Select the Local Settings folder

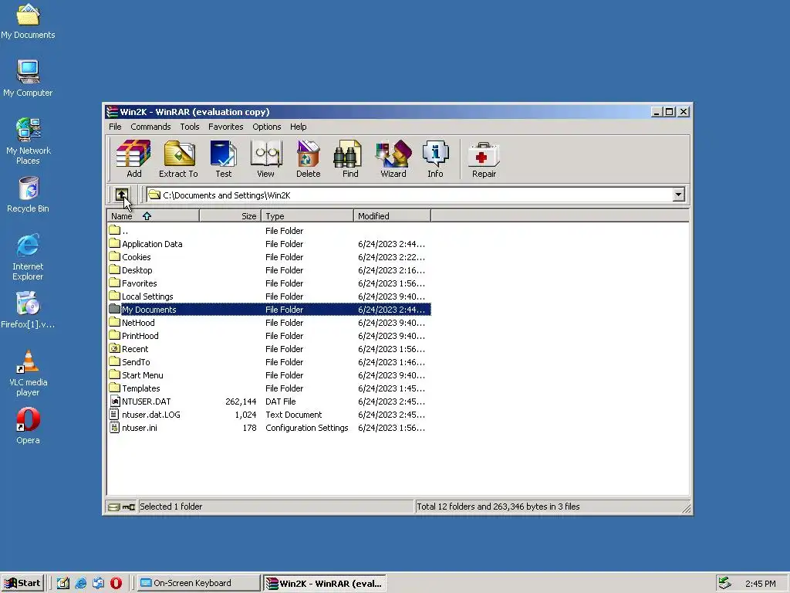pyautogui.click(x=269, y=296)
